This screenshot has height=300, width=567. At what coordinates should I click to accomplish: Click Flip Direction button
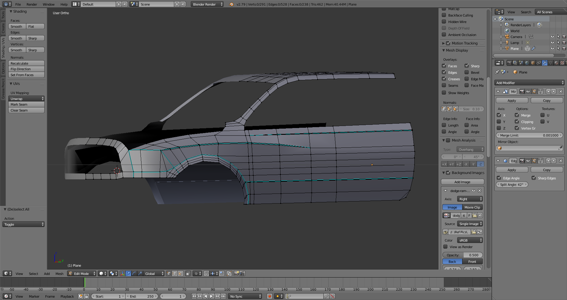pos(26,69)
